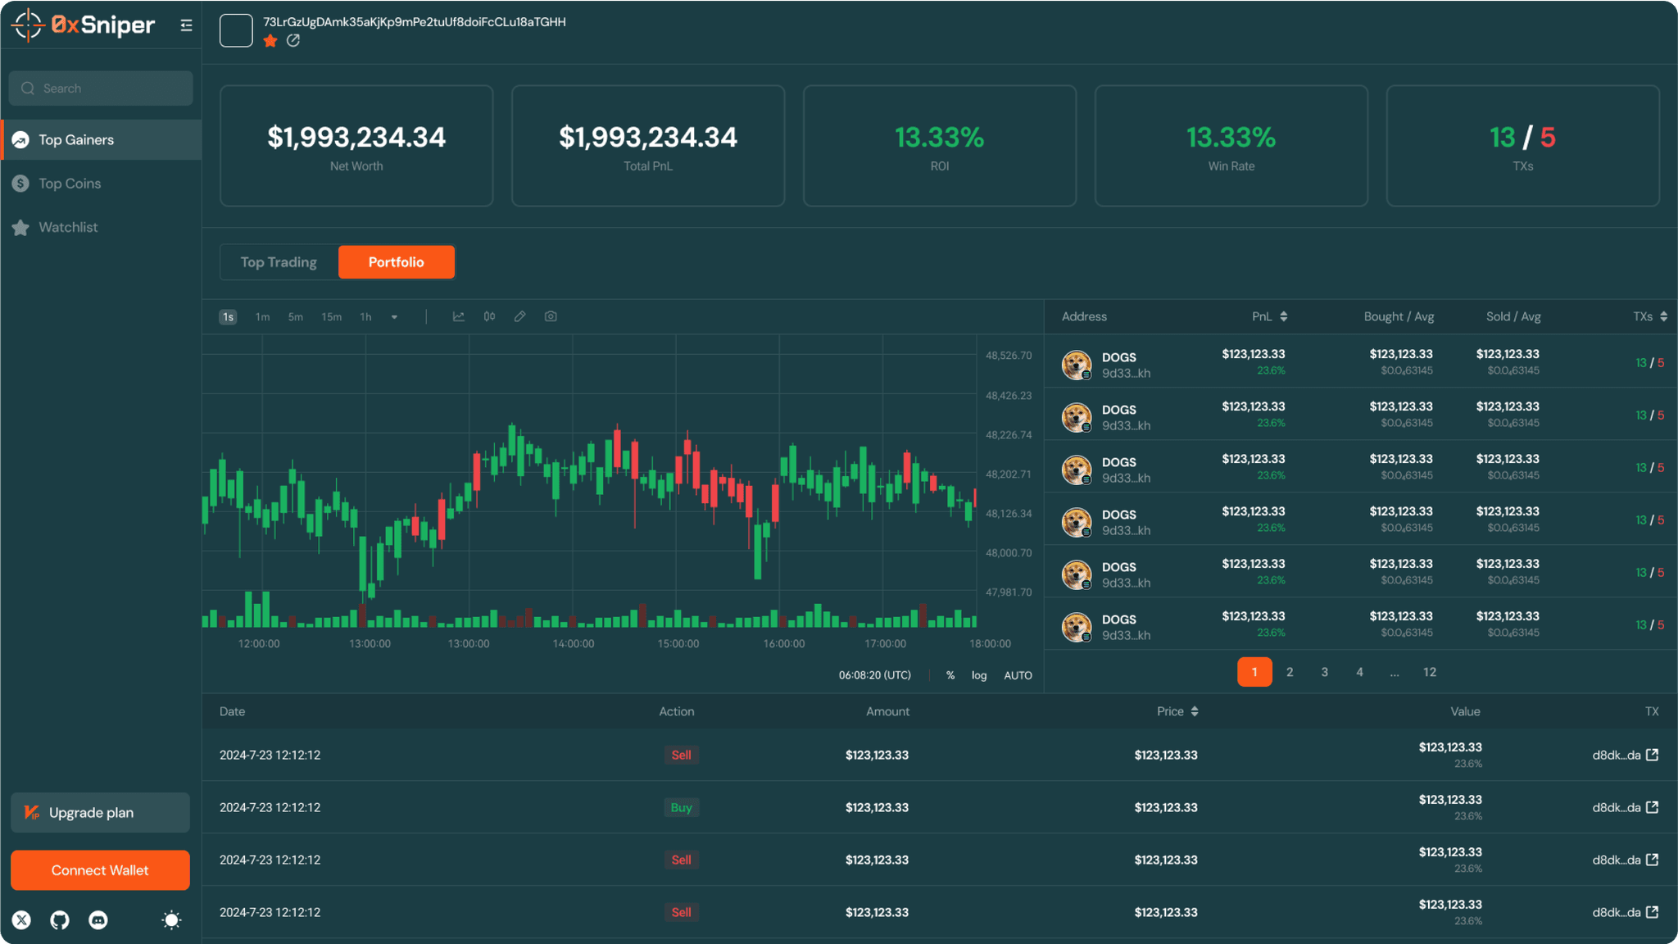Select the candlestick chart icon
Image resolution: width=1678 pixels, height=944 pixels.
(x=489, y=316)
